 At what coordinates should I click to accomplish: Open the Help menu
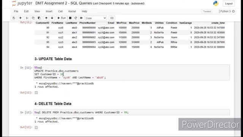click(x=84, y=11)
